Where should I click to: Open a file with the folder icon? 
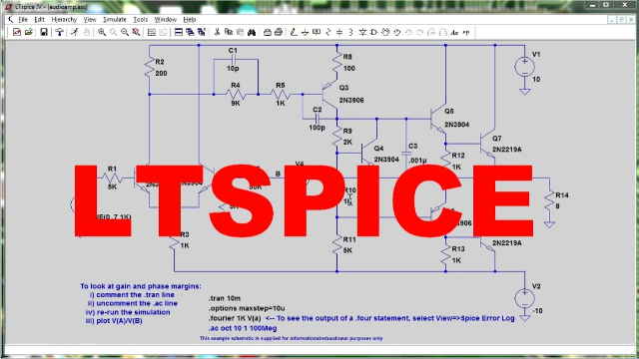tap(29, 32)
